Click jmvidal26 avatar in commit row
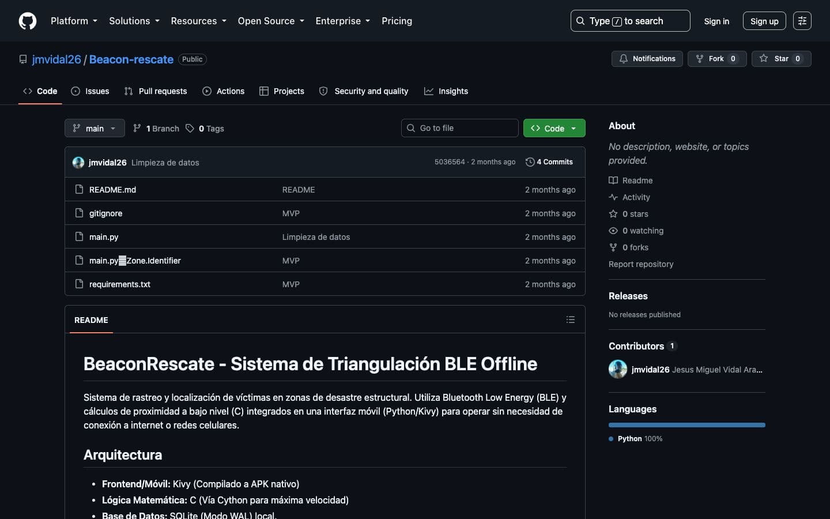The image size is (830, 519). coord(78,163)
